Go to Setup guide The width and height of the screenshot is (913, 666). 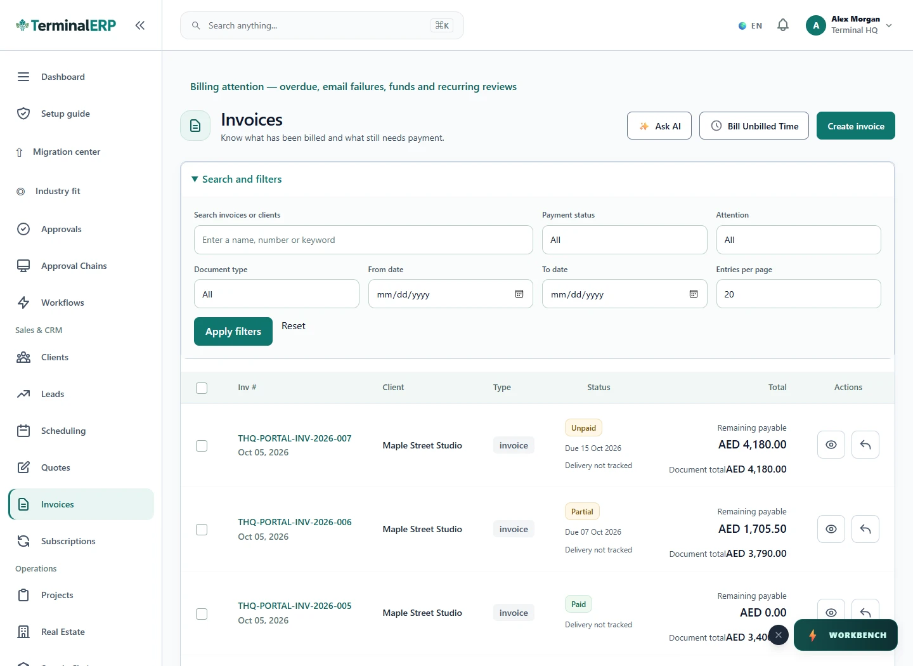(81, 114)
